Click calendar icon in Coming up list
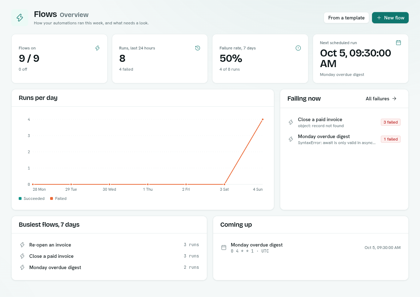 pyautogui.click(x=224, y=248)
